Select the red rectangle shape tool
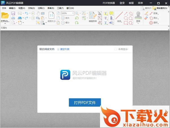 pos(126,23)
